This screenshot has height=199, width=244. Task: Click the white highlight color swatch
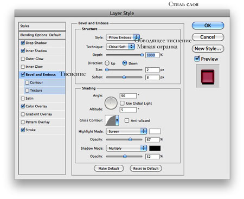tap(155, 131)
